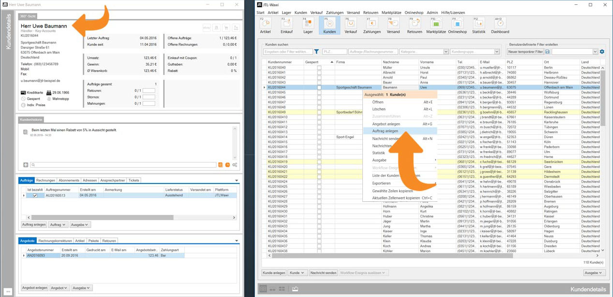
Task: Open the Kundengruppe dropdown filter
Action: coord(496,52)
